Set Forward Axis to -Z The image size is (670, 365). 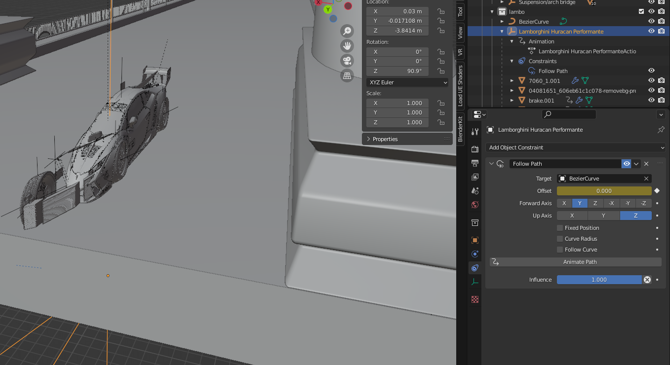[x=644, y=203]
